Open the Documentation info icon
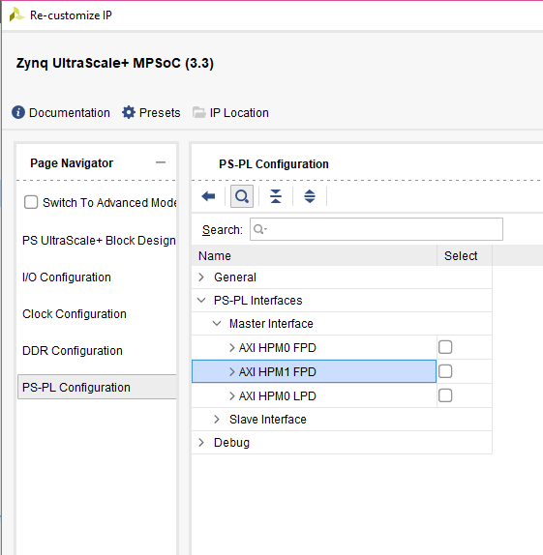 click(x=18, y=112)
